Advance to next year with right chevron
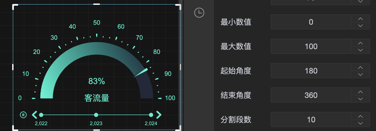 159,115
